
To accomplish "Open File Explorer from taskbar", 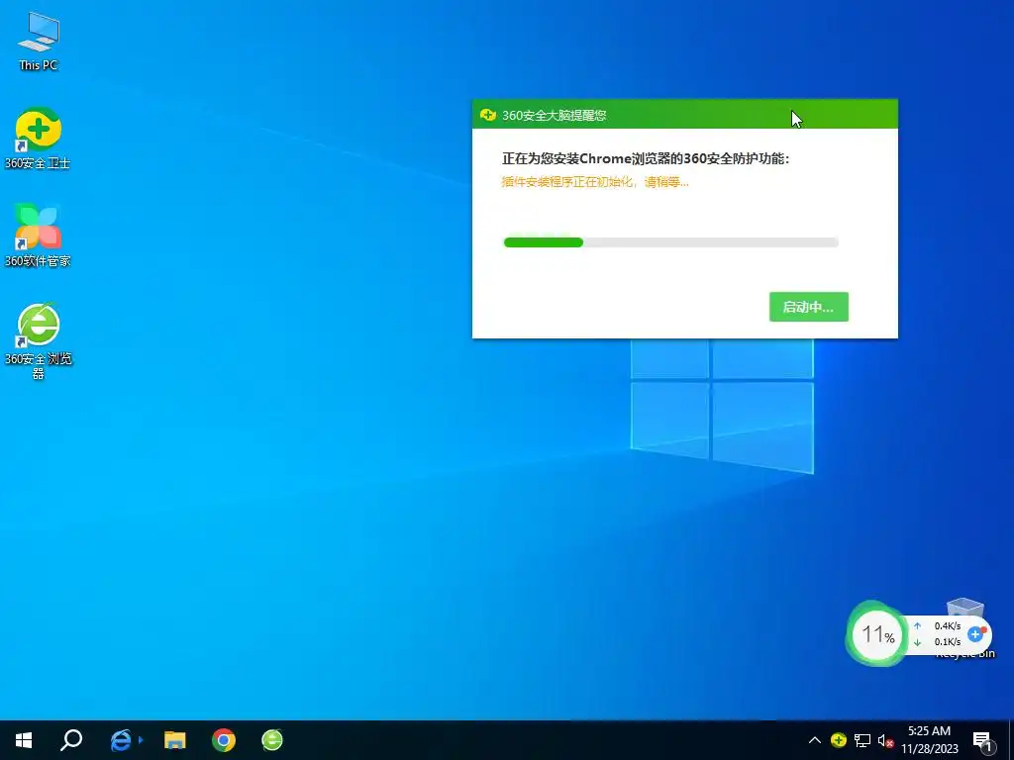I will pos(174,740).
